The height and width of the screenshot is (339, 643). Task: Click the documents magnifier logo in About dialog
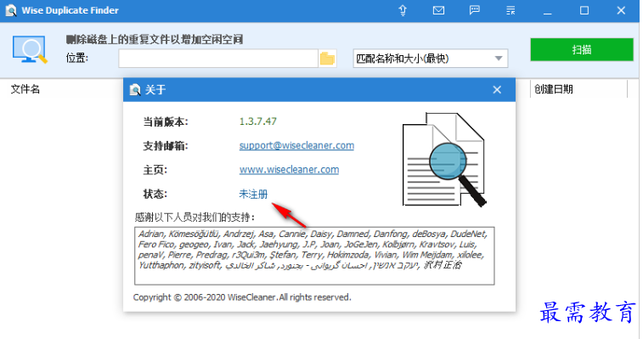click(444, 159)
